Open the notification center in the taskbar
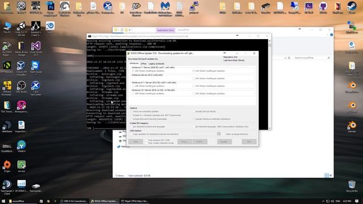The height and width of the screenshot is (204, 363). 357,201
